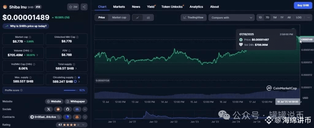Expand more Contracts options
314x128 pixels.
tap(85, 117)
